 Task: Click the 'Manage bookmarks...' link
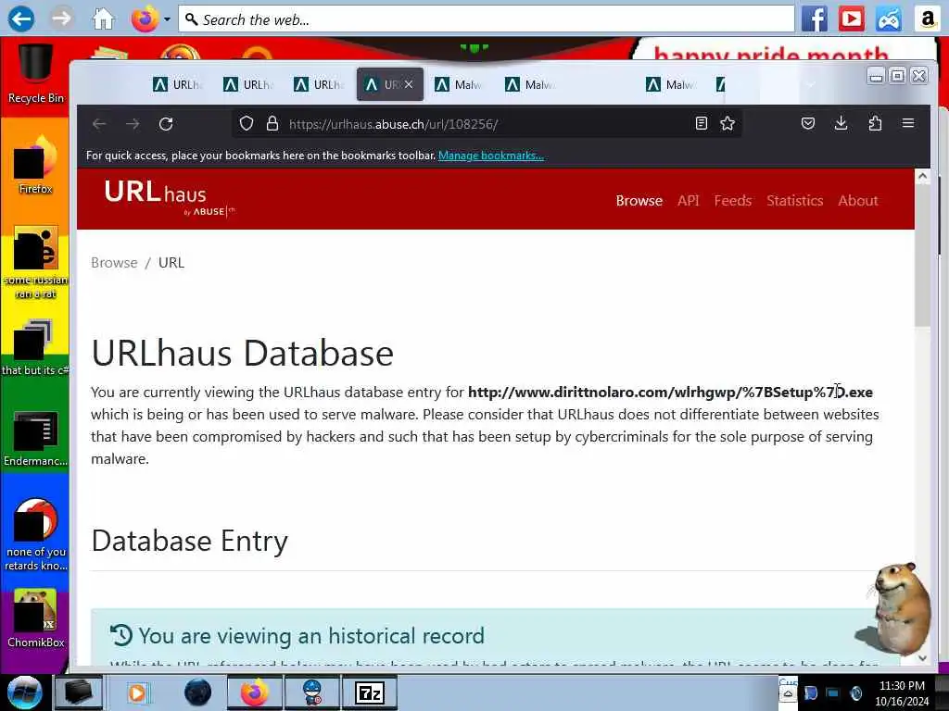click(x=491, y=156)
